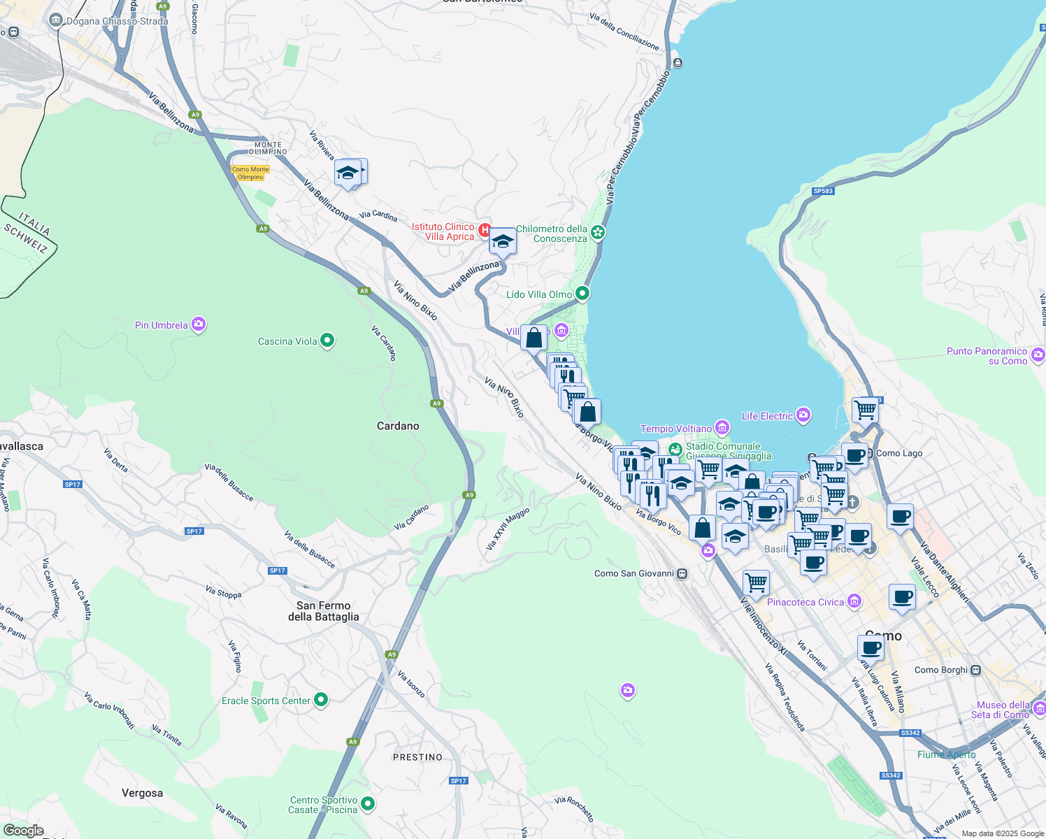Click the coffee cup marker beside Via Dante Alighieri
The height and width of the screenshot is (839, 1046).
(900, 517)
